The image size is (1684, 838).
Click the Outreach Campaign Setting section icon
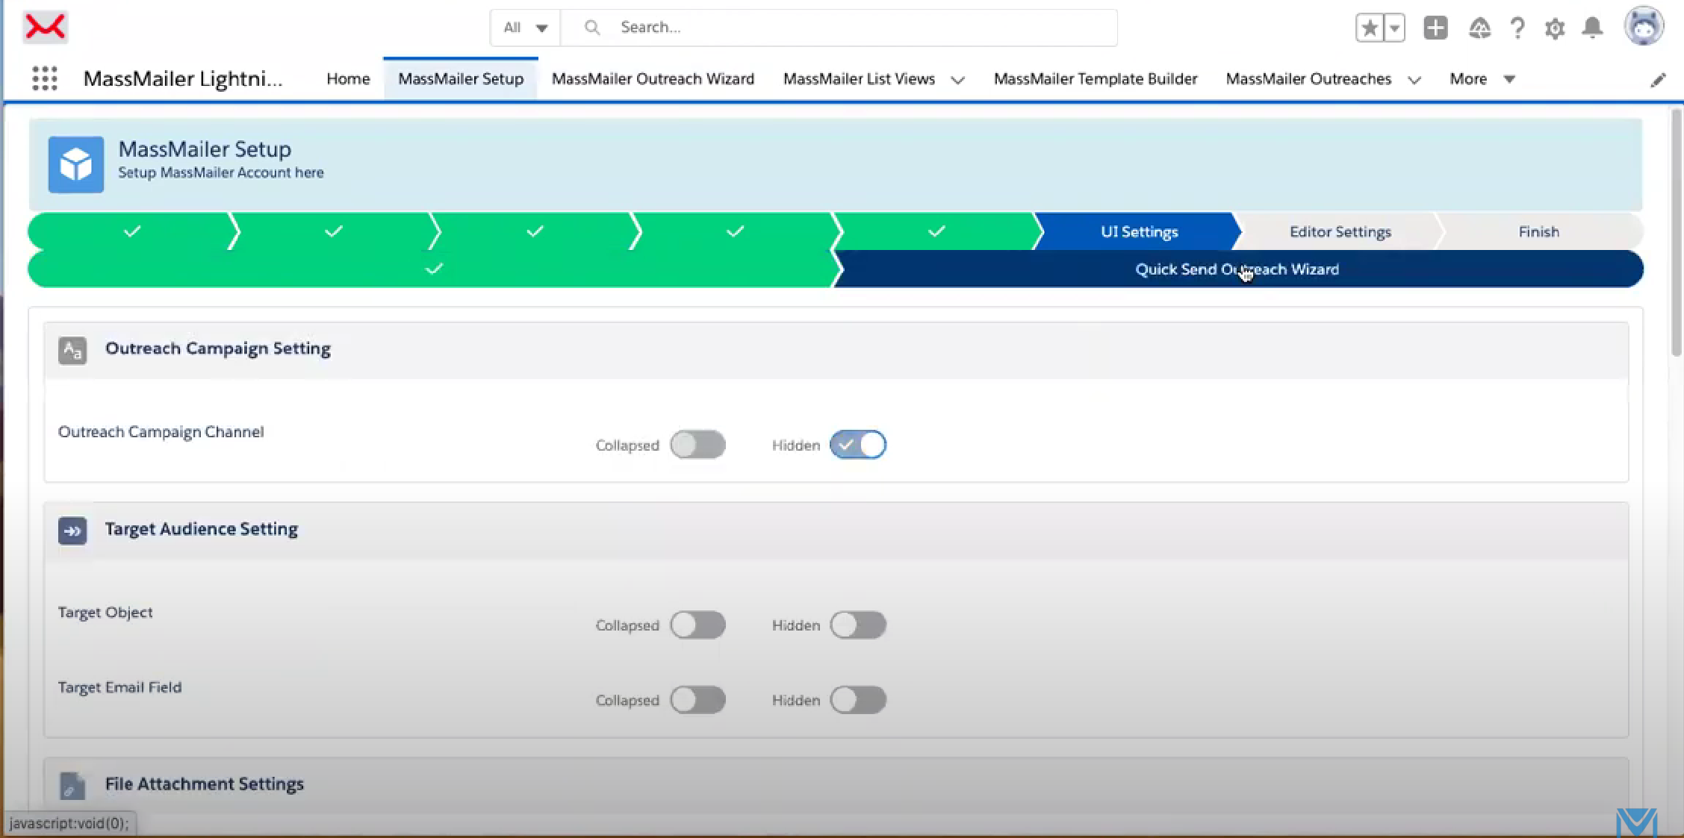pyautogui.click(x=72, y=350)
